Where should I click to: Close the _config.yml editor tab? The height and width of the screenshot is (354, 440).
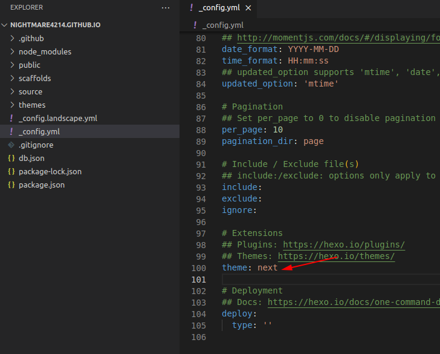pyautogui.click(x=248, y=8)
